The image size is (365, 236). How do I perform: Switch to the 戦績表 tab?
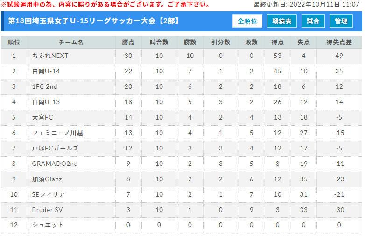tap(281, 21)
